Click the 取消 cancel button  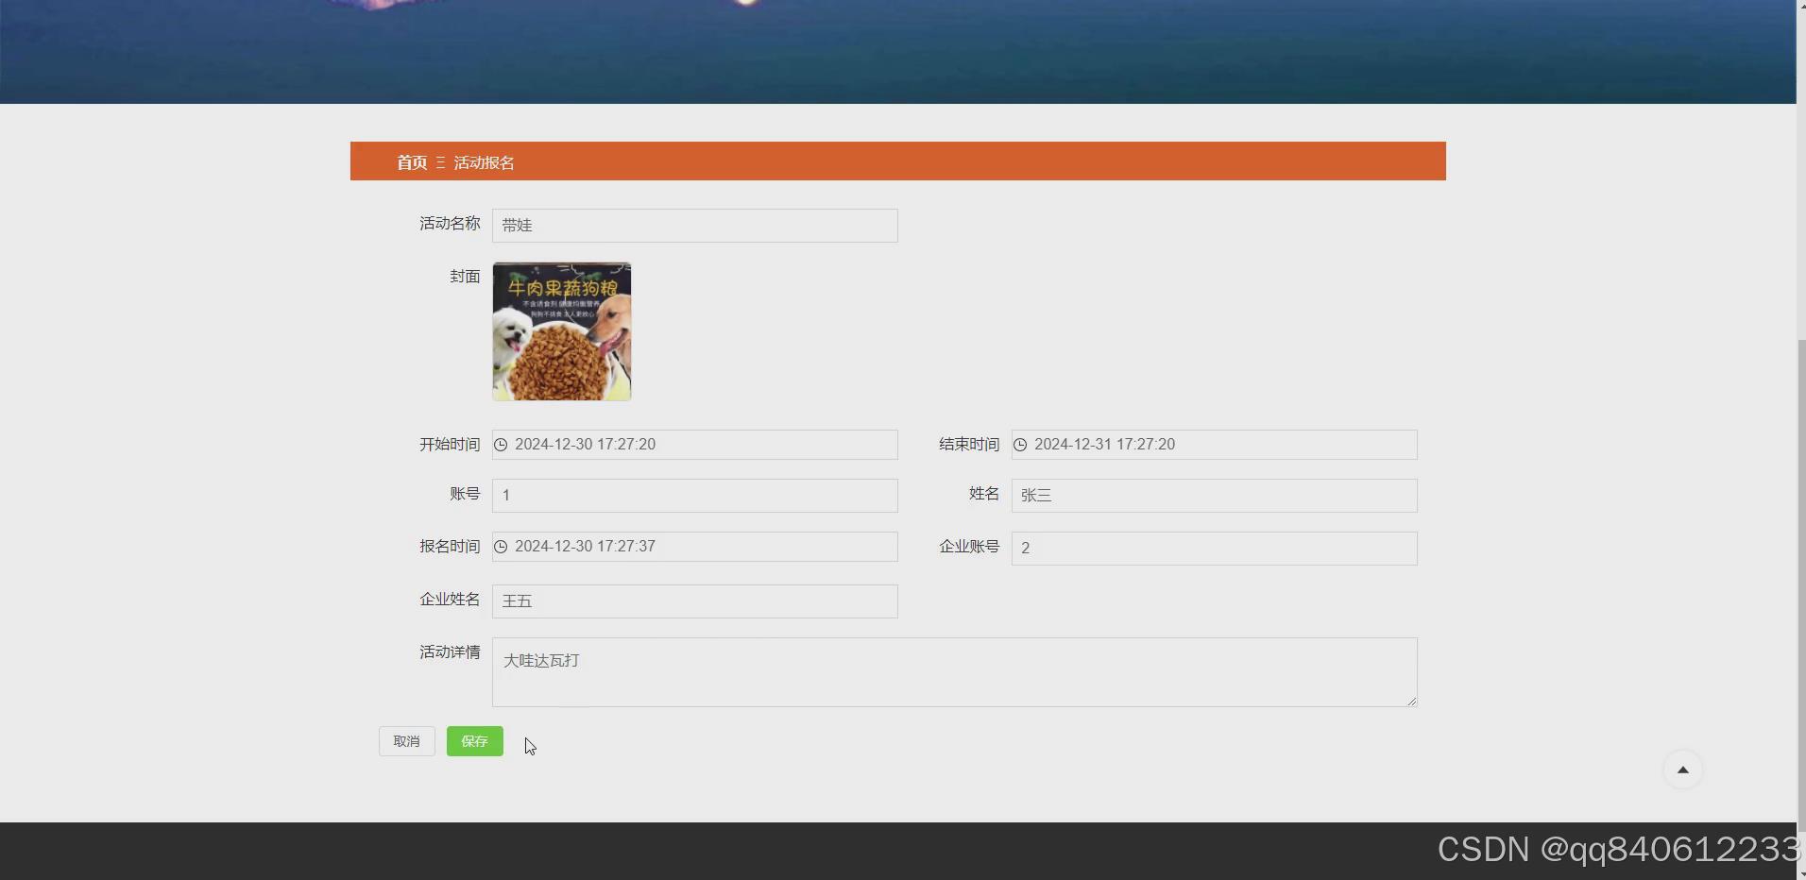pos(407,741)
